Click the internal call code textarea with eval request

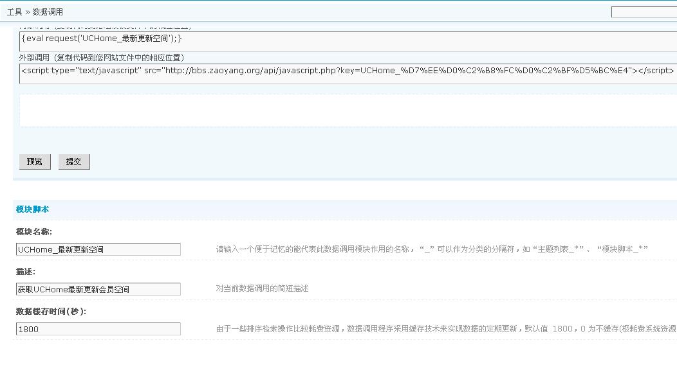tap(348, 41)
